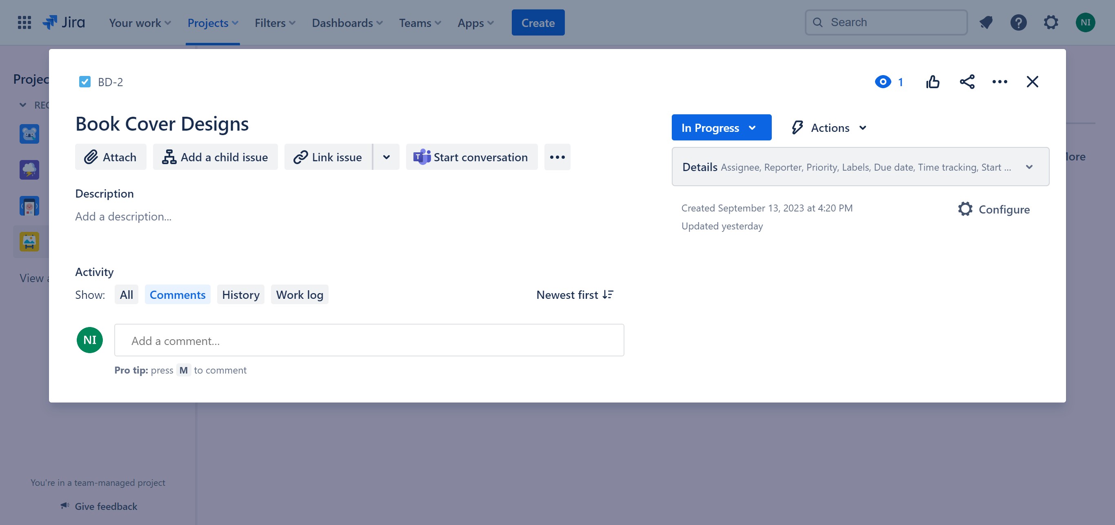Click the thumbs-up vote icon
This screenshot has width=1115, height=525.
933,82
